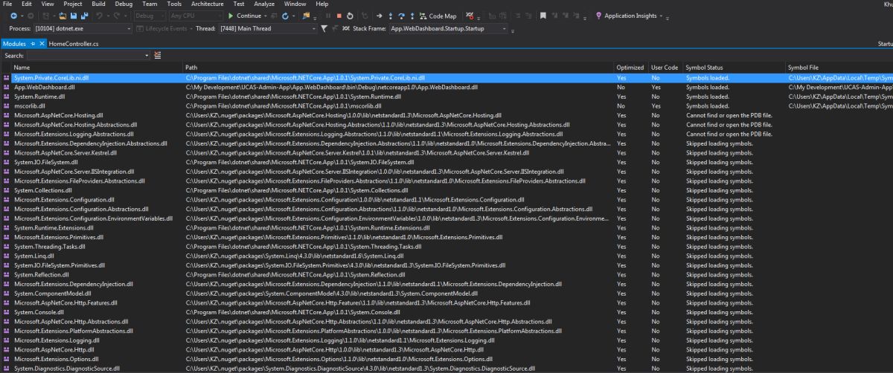Select the System.Linq.dll module name
This screenshot has height=373, width=893.
pyautogui.click(x=33, y=256)
